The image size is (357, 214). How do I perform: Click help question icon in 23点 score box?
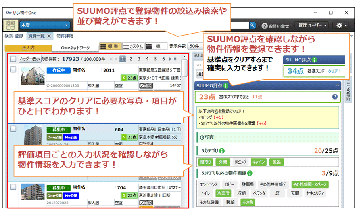[335, 97]
